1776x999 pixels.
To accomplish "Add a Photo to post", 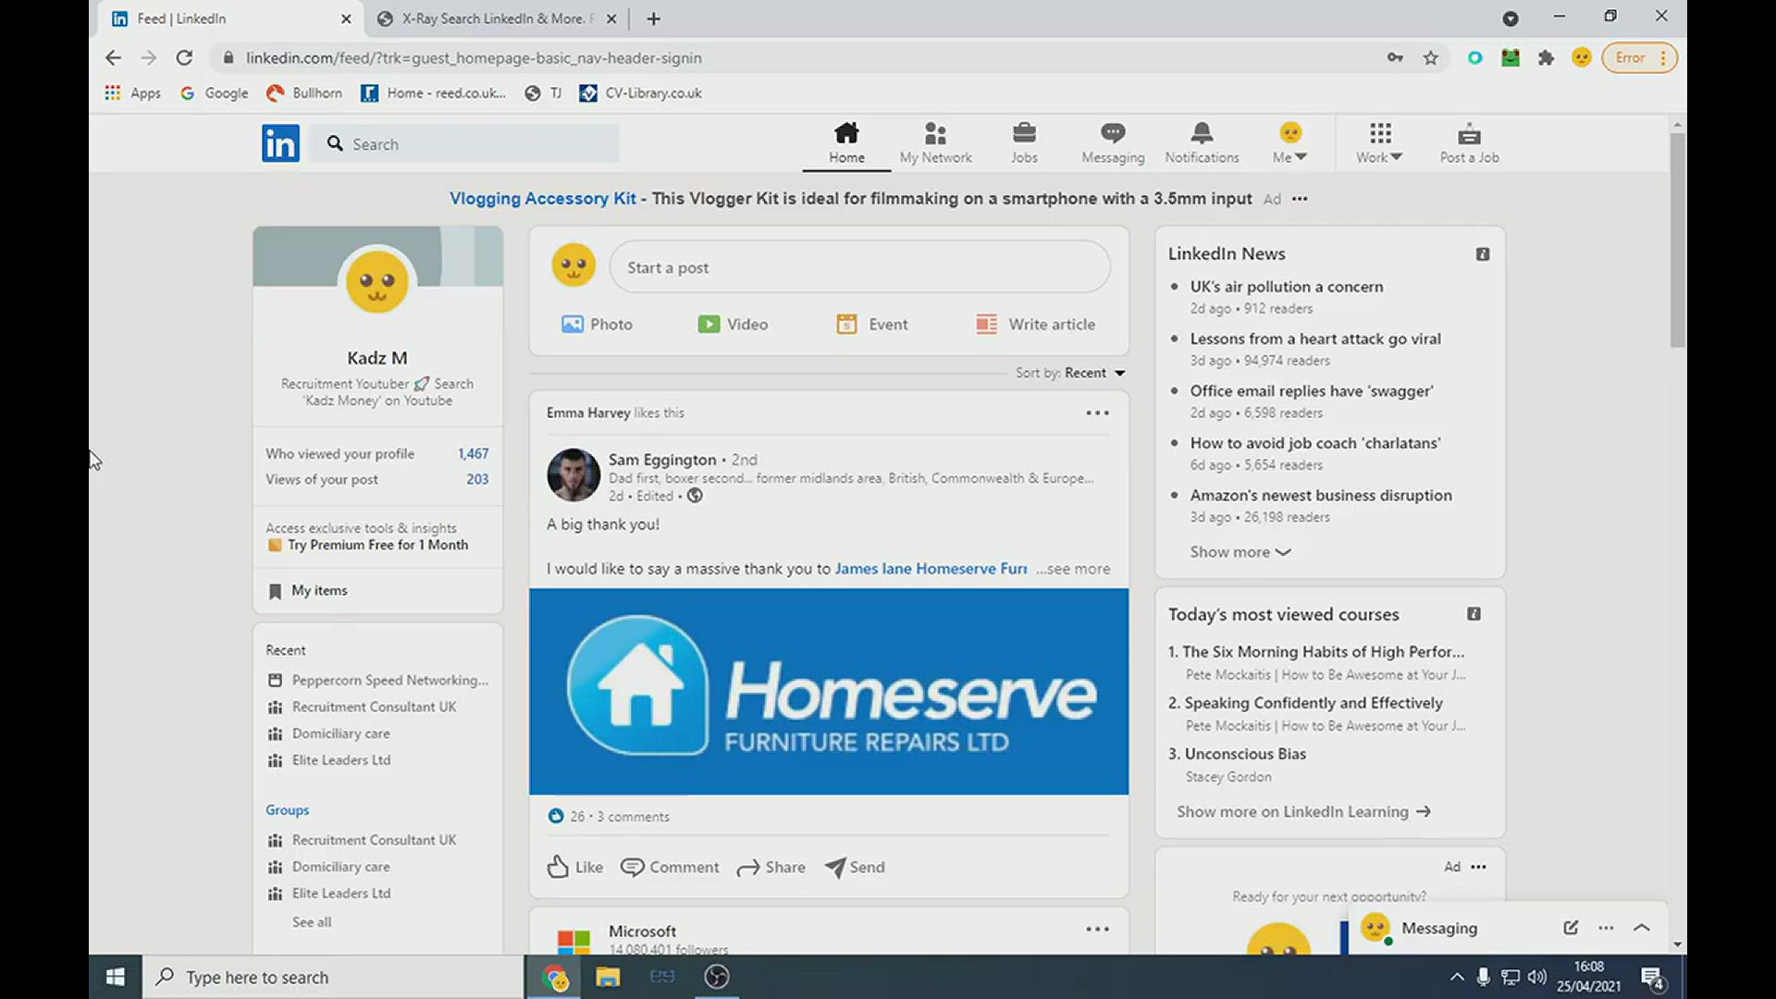I will (597, 324).
